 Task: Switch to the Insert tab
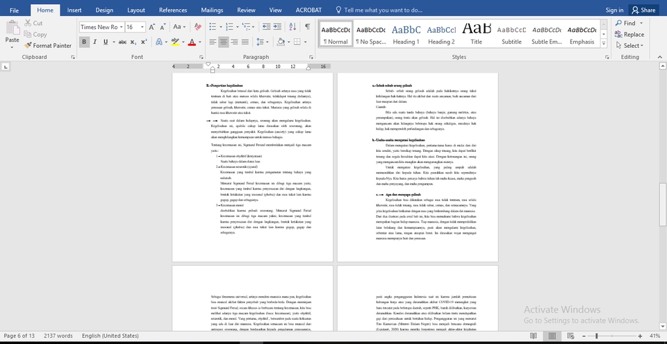pos(74,10)
